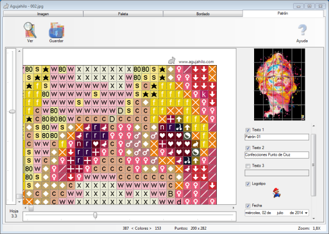Click the horizontal slider handle below the pattern
Viewport: 329px width, 234px height.
pyautogui.click(x=95, y=215)
